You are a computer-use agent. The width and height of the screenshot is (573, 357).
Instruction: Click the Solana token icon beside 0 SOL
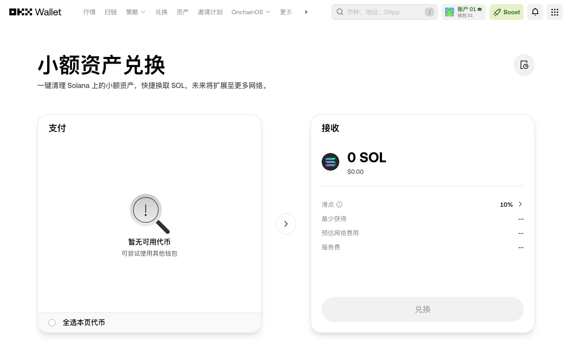coord(330,162)
